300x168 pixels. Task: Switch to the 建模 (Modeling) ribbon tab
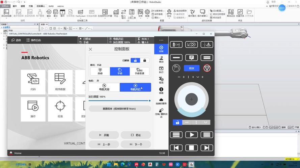[x=23, y=6]
